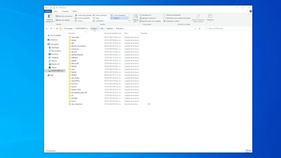Select the highlighted Detalles layout
Viewport: 281px width, 158px height.
tap(119, 18)
